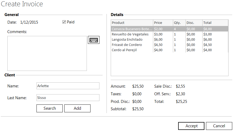Click the invoice date 1/12/2015
The width and height of the screenshot is (233, 132).
point(29,22)
